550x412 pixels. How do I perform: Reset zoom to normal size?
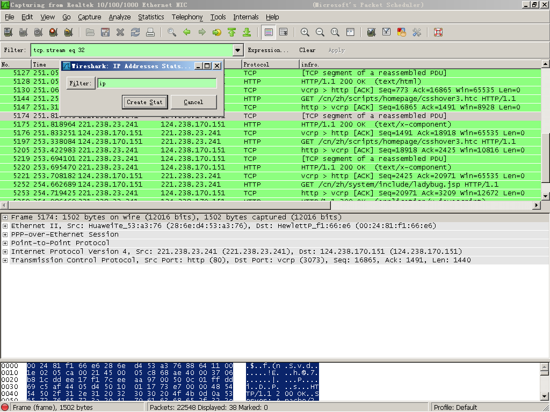[x=335, y=32]
